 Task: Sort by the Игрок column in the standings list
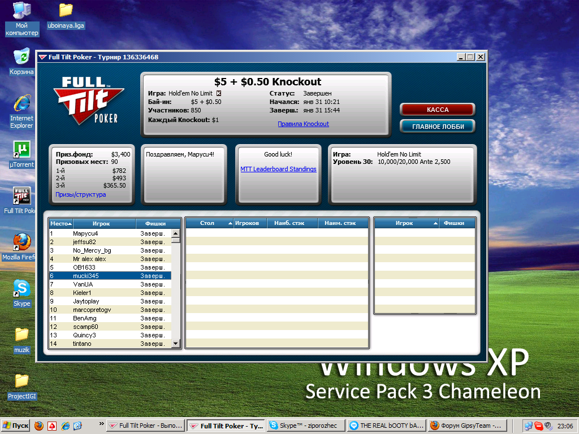point(104,224)
